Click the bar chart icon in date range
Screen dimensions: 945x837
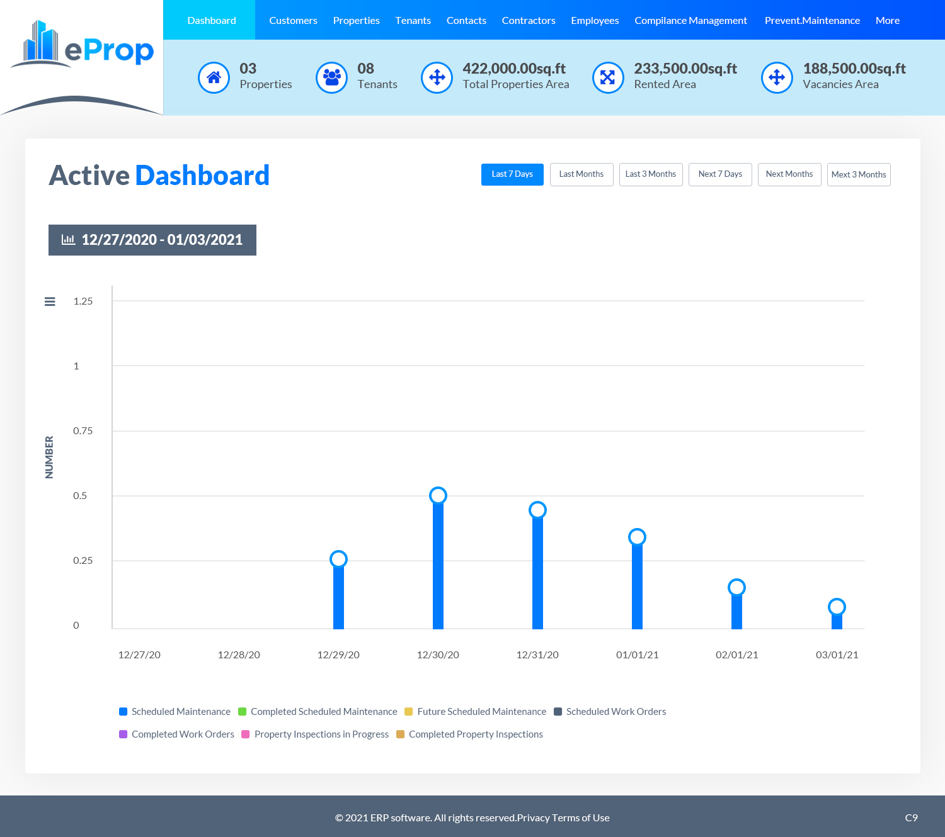point(69,240)
